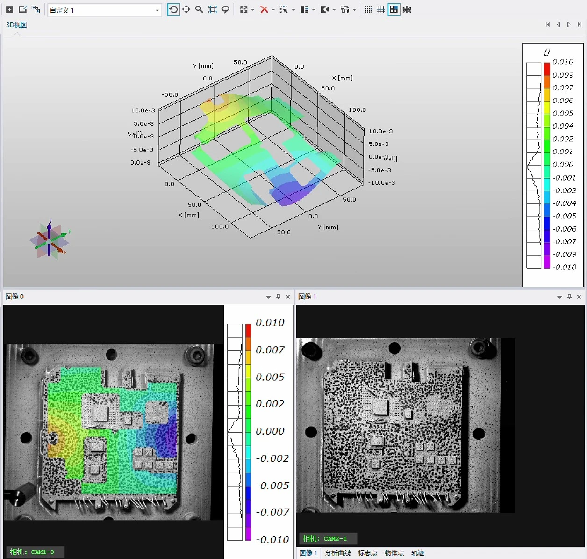Select the lasso selection tool
The image size is (587, 559).
point(225,10)
